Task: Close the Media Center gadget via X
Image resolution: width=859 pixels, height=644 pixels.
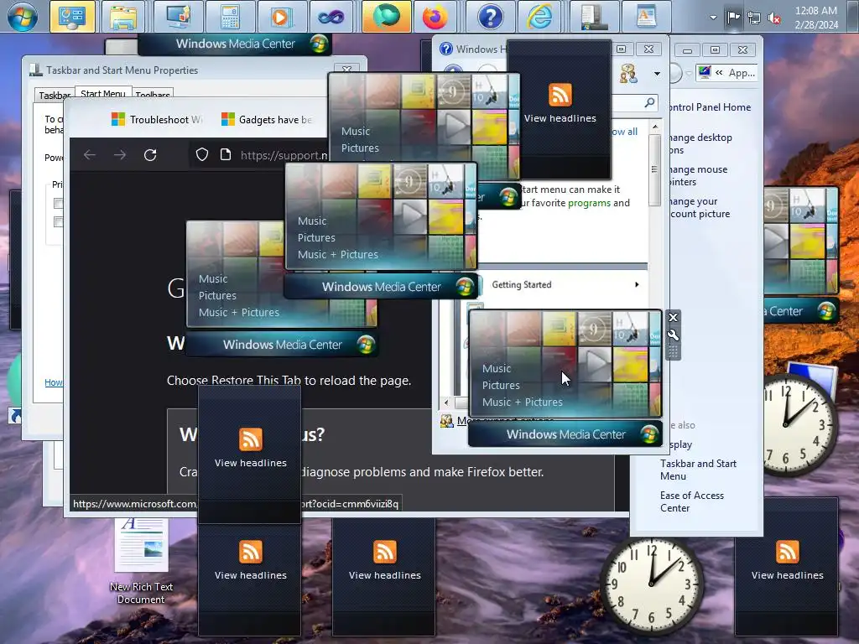Action: 674,318
